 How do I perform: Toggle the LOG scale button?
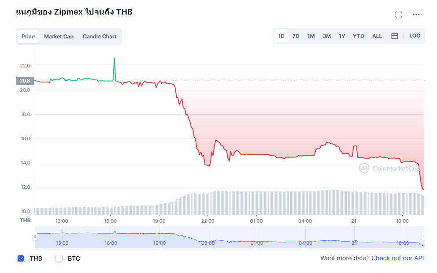point(415,36)
